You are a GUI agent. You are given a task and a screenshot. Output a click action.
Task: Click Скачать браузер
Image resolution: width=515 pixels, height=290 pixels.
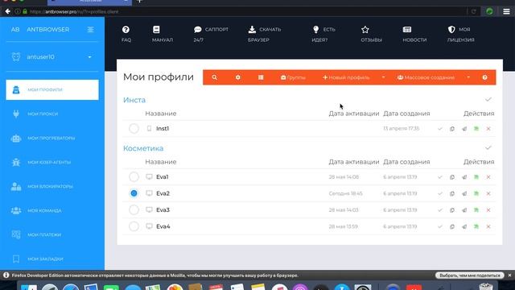265,34
